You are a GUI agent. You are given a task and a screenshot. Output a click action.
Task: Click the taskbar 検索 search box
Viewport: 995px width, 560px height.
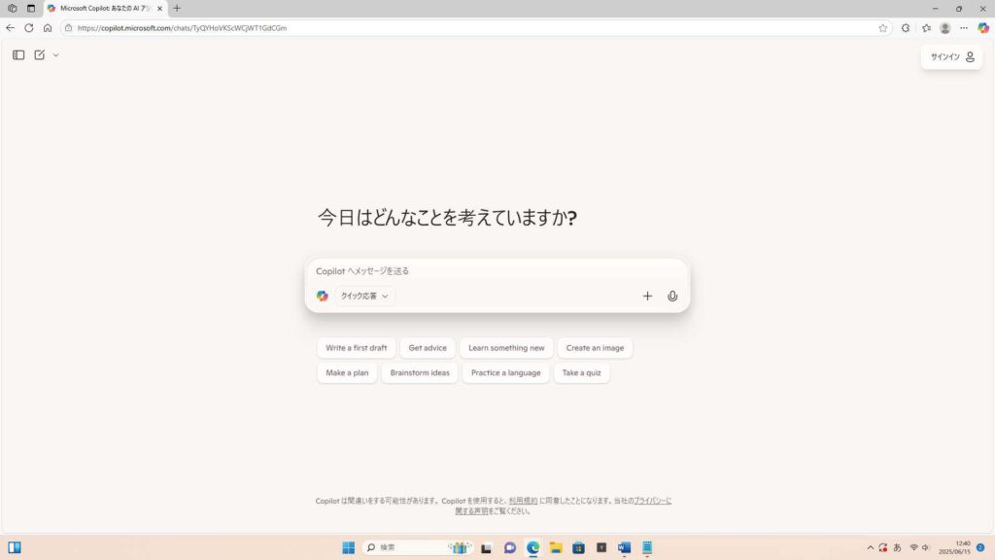click(x=416, y=547)
